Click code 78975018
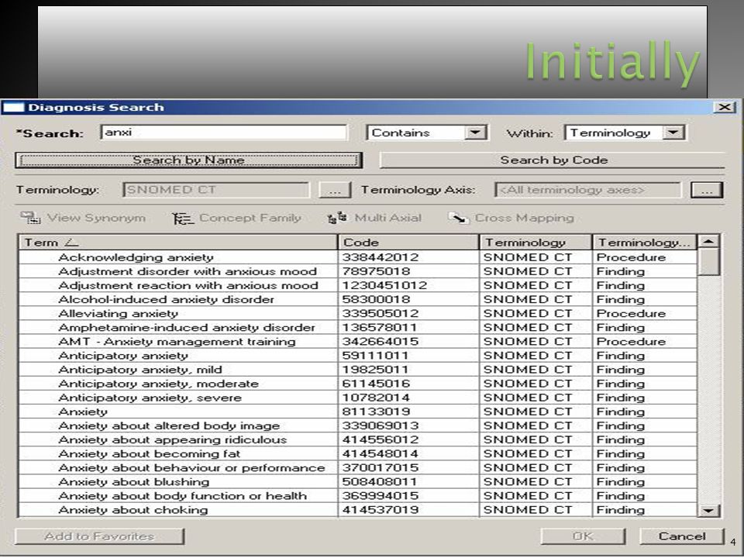Viewport: 744px width, 558px height. (377, 271)
